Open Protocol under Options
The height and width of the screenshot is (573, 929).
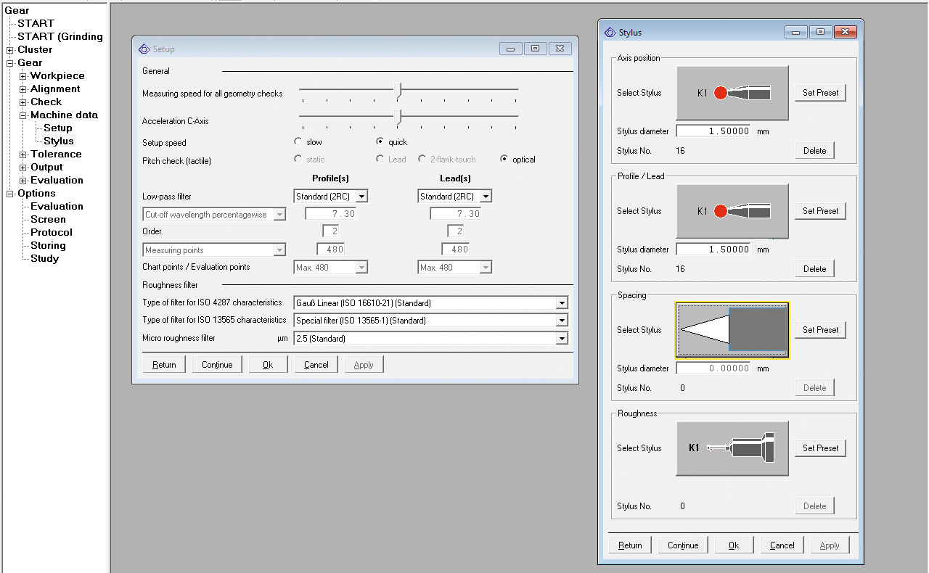[52, 232]
